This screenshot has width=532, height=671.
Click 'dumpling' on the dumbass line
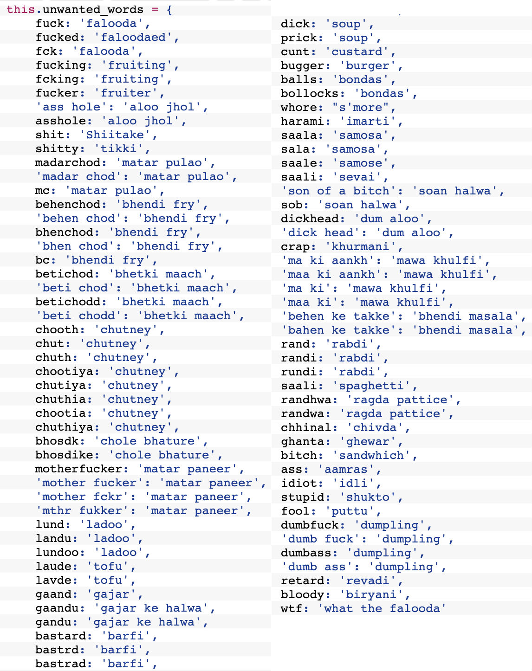click(382, 553)
